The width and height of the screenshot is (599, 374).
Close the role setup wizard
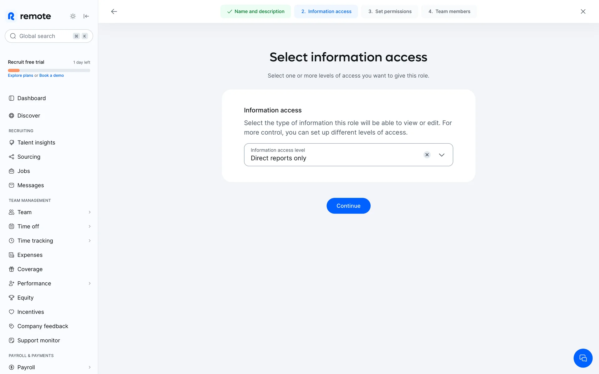pyautogui.click(x=583, y=12)
